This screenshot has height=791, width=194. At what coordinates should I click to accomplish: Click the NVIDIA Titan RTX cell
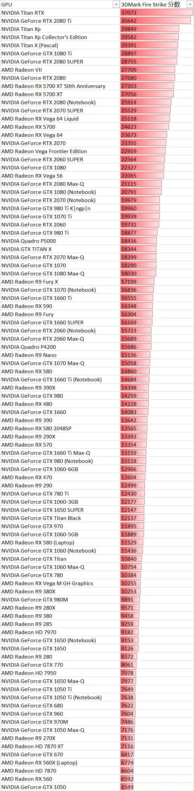click(x=60, y=13)
